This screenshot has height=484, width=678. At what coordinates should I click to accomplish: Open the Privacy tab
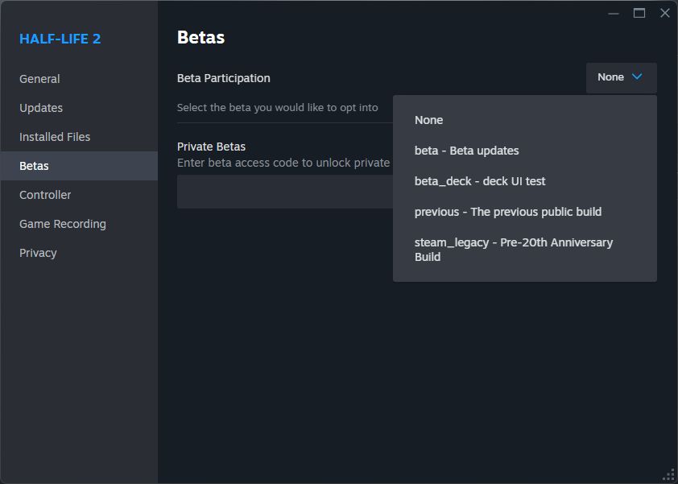coord(38,253)
